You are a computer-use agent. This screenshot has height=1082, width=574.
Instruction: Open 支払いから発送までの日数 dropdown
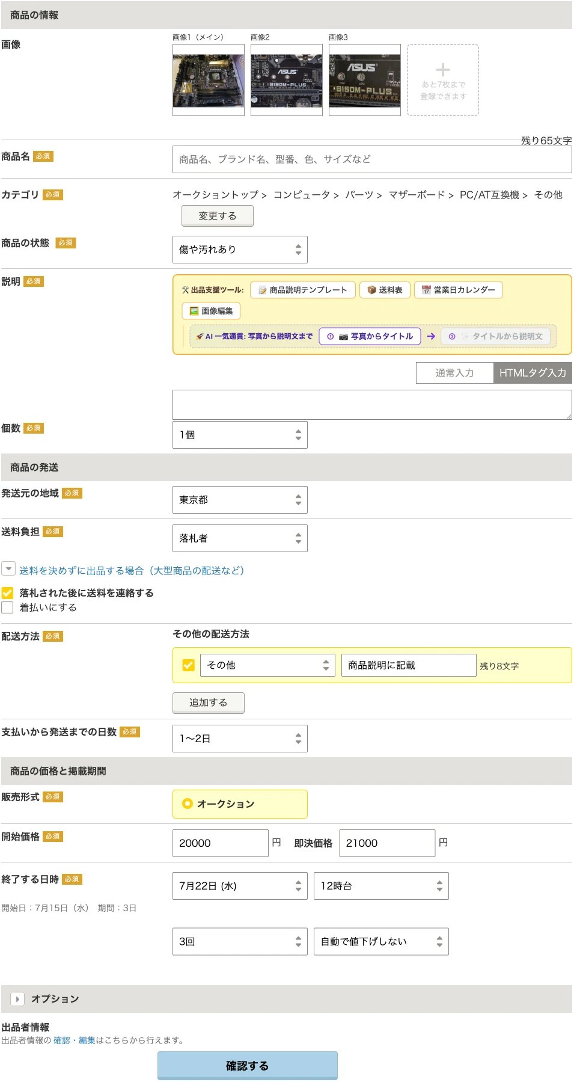pyautogui.click(x=240, y=739)
